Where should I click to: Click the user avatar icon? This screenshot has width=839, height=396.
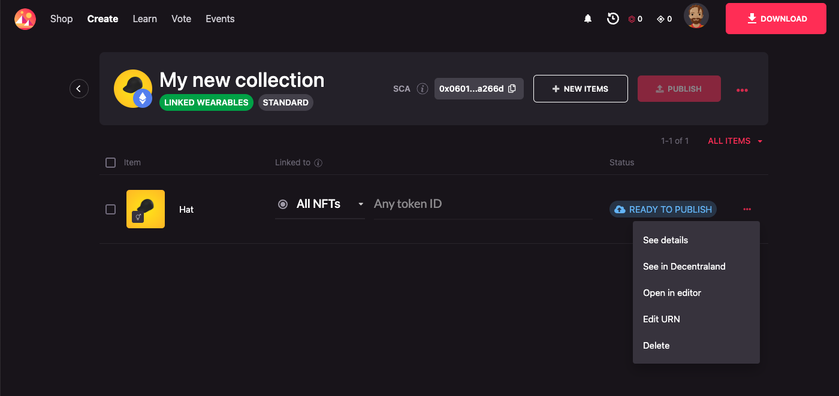pyautogui.click(x=696, y=16)
